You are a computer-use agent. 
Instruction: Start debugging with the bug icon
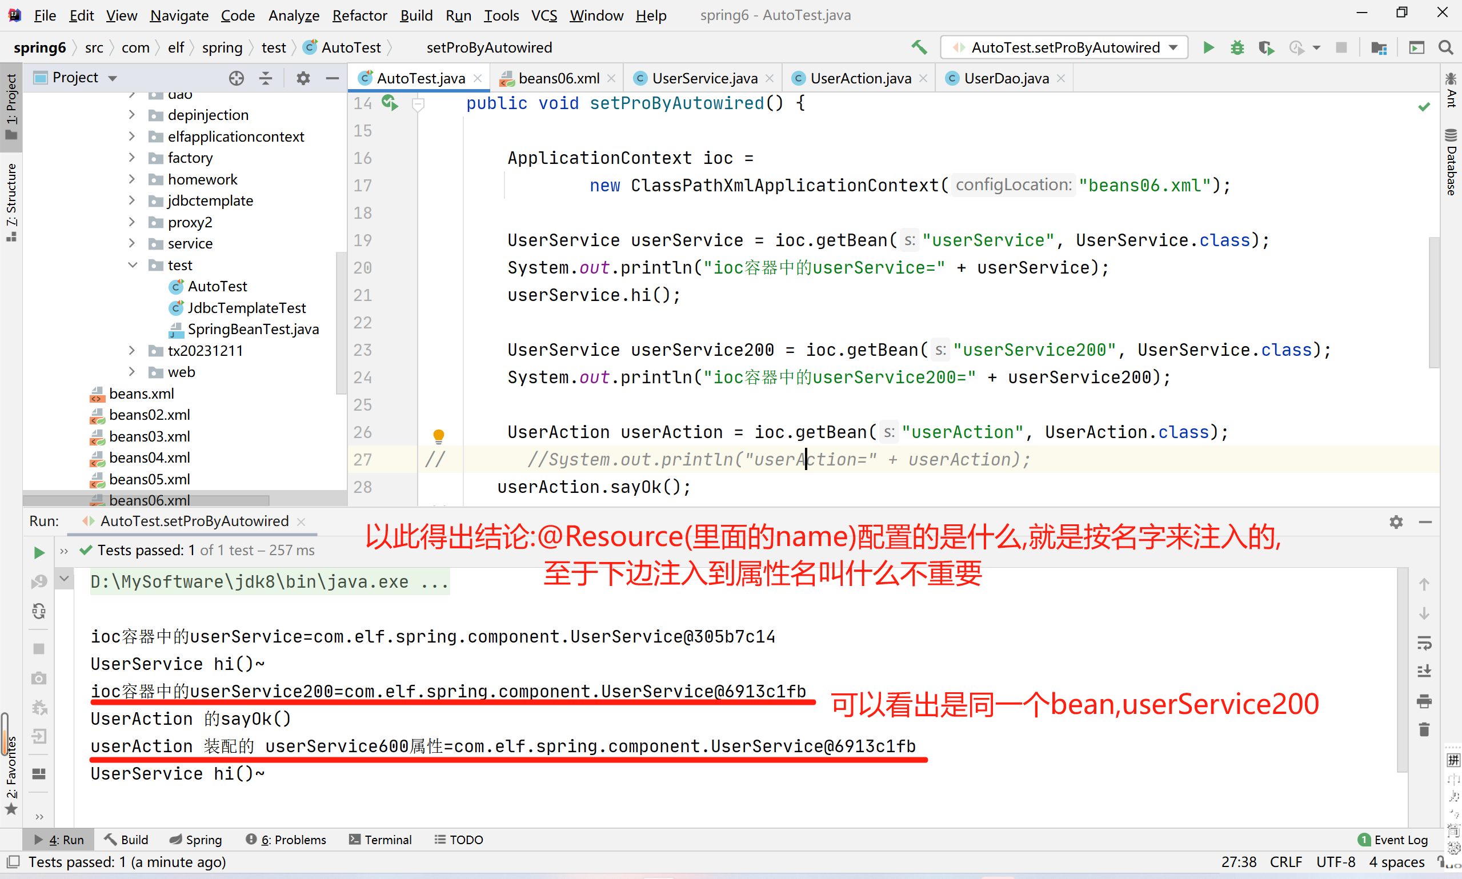1237,47
